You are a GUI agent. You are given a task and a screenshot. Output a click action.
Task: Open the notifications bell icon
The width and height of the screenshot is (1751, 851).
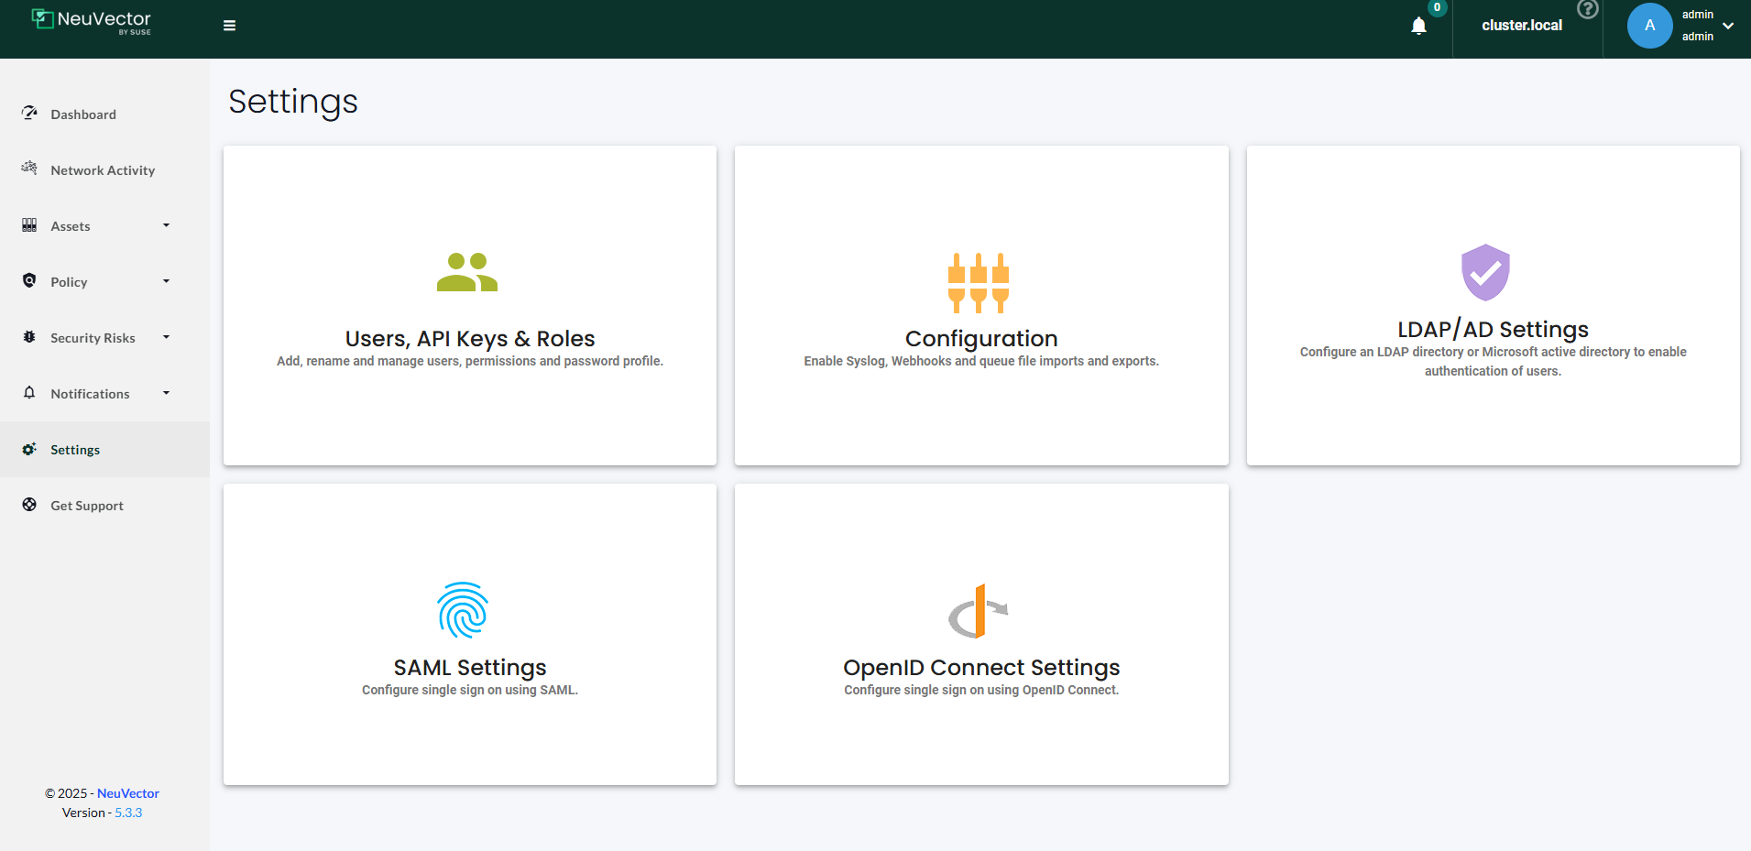click(1418, 26)
